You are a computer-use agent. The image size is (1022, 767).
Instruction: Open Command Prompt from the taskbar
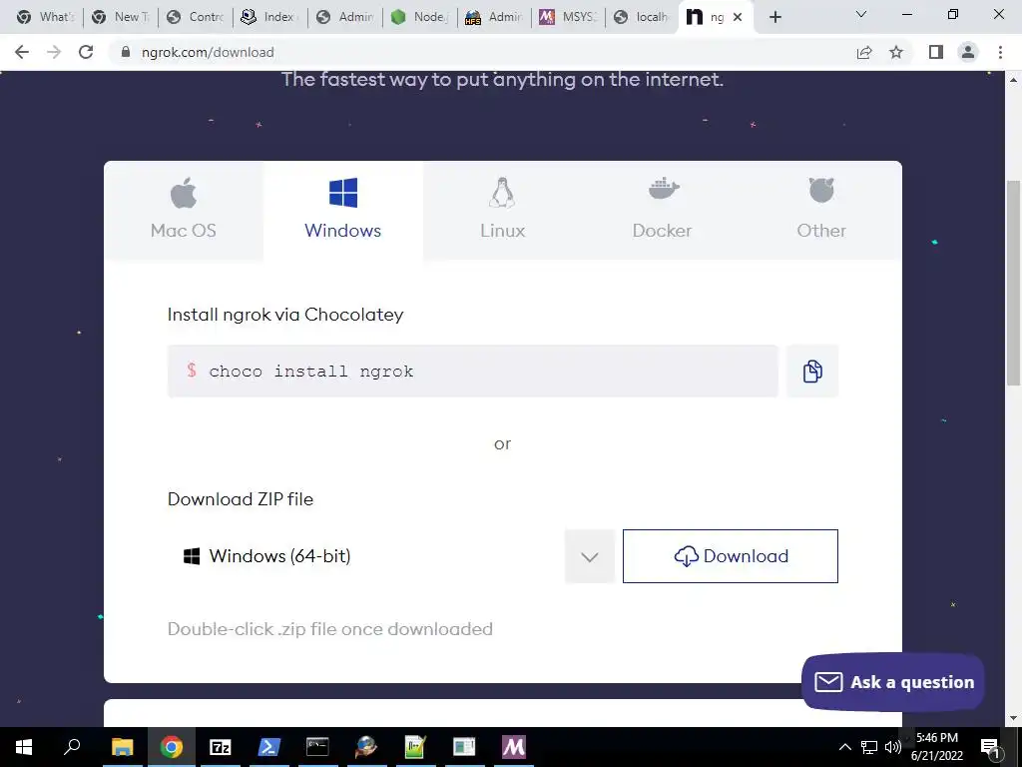click(317, 747)
